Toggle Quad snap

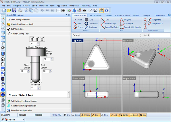(x=134, y=115)
